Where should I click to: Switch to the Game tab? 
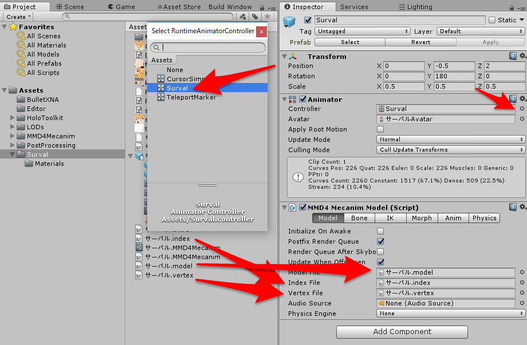point(121,7)
